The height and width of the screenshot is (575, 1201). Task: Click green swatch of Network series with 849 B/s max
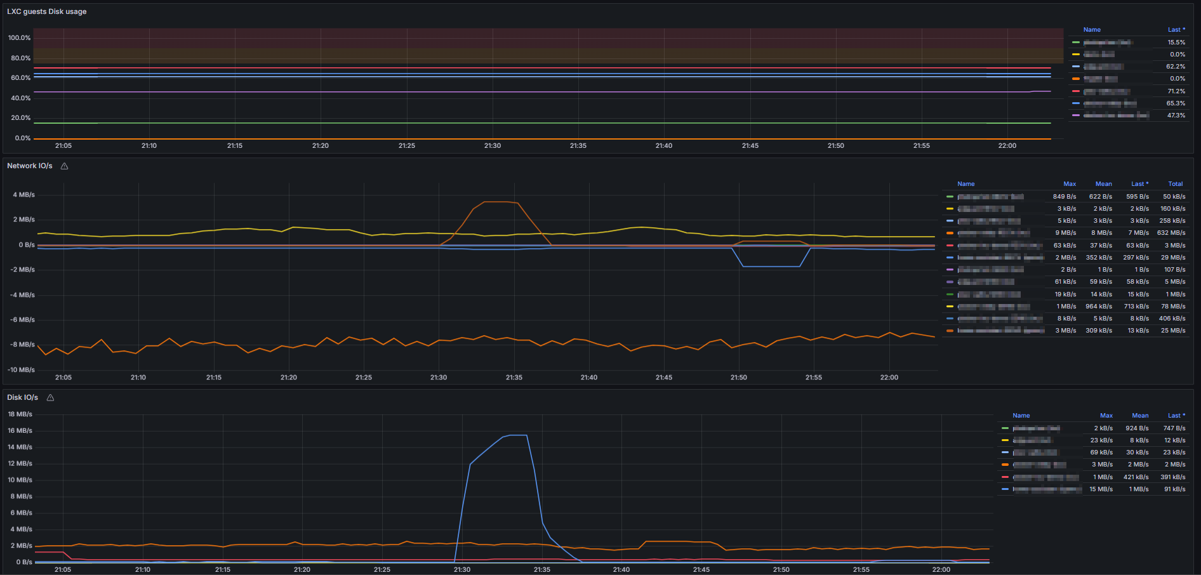point(950,197)
